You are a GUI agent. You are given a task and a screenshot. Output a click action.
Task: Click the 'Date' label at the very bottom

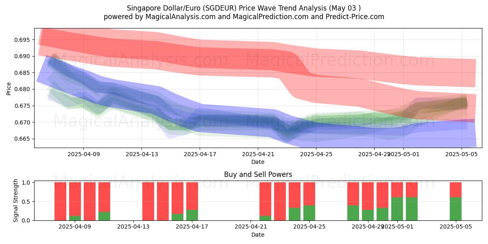[x=258, y=235]
